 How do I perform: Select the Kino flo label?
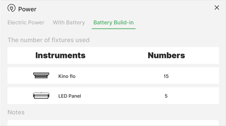pyautogui.click(x=67, y=76)
